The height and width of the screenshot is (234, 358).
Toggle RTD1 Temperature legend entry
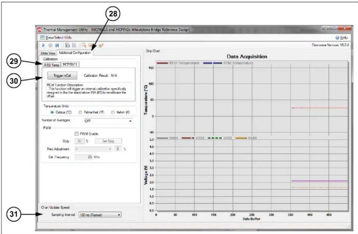tap(178, 63)
